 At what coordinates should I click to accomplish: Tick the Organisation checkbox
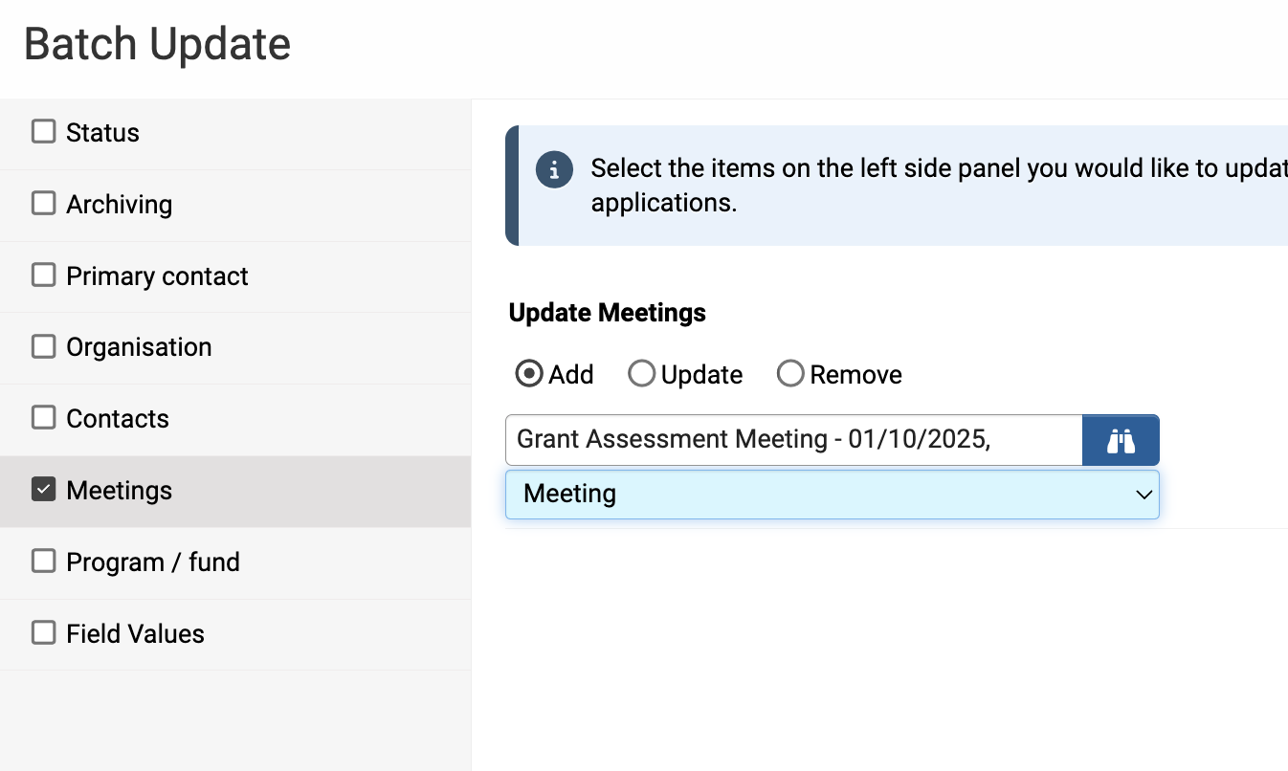pos(44,345)
